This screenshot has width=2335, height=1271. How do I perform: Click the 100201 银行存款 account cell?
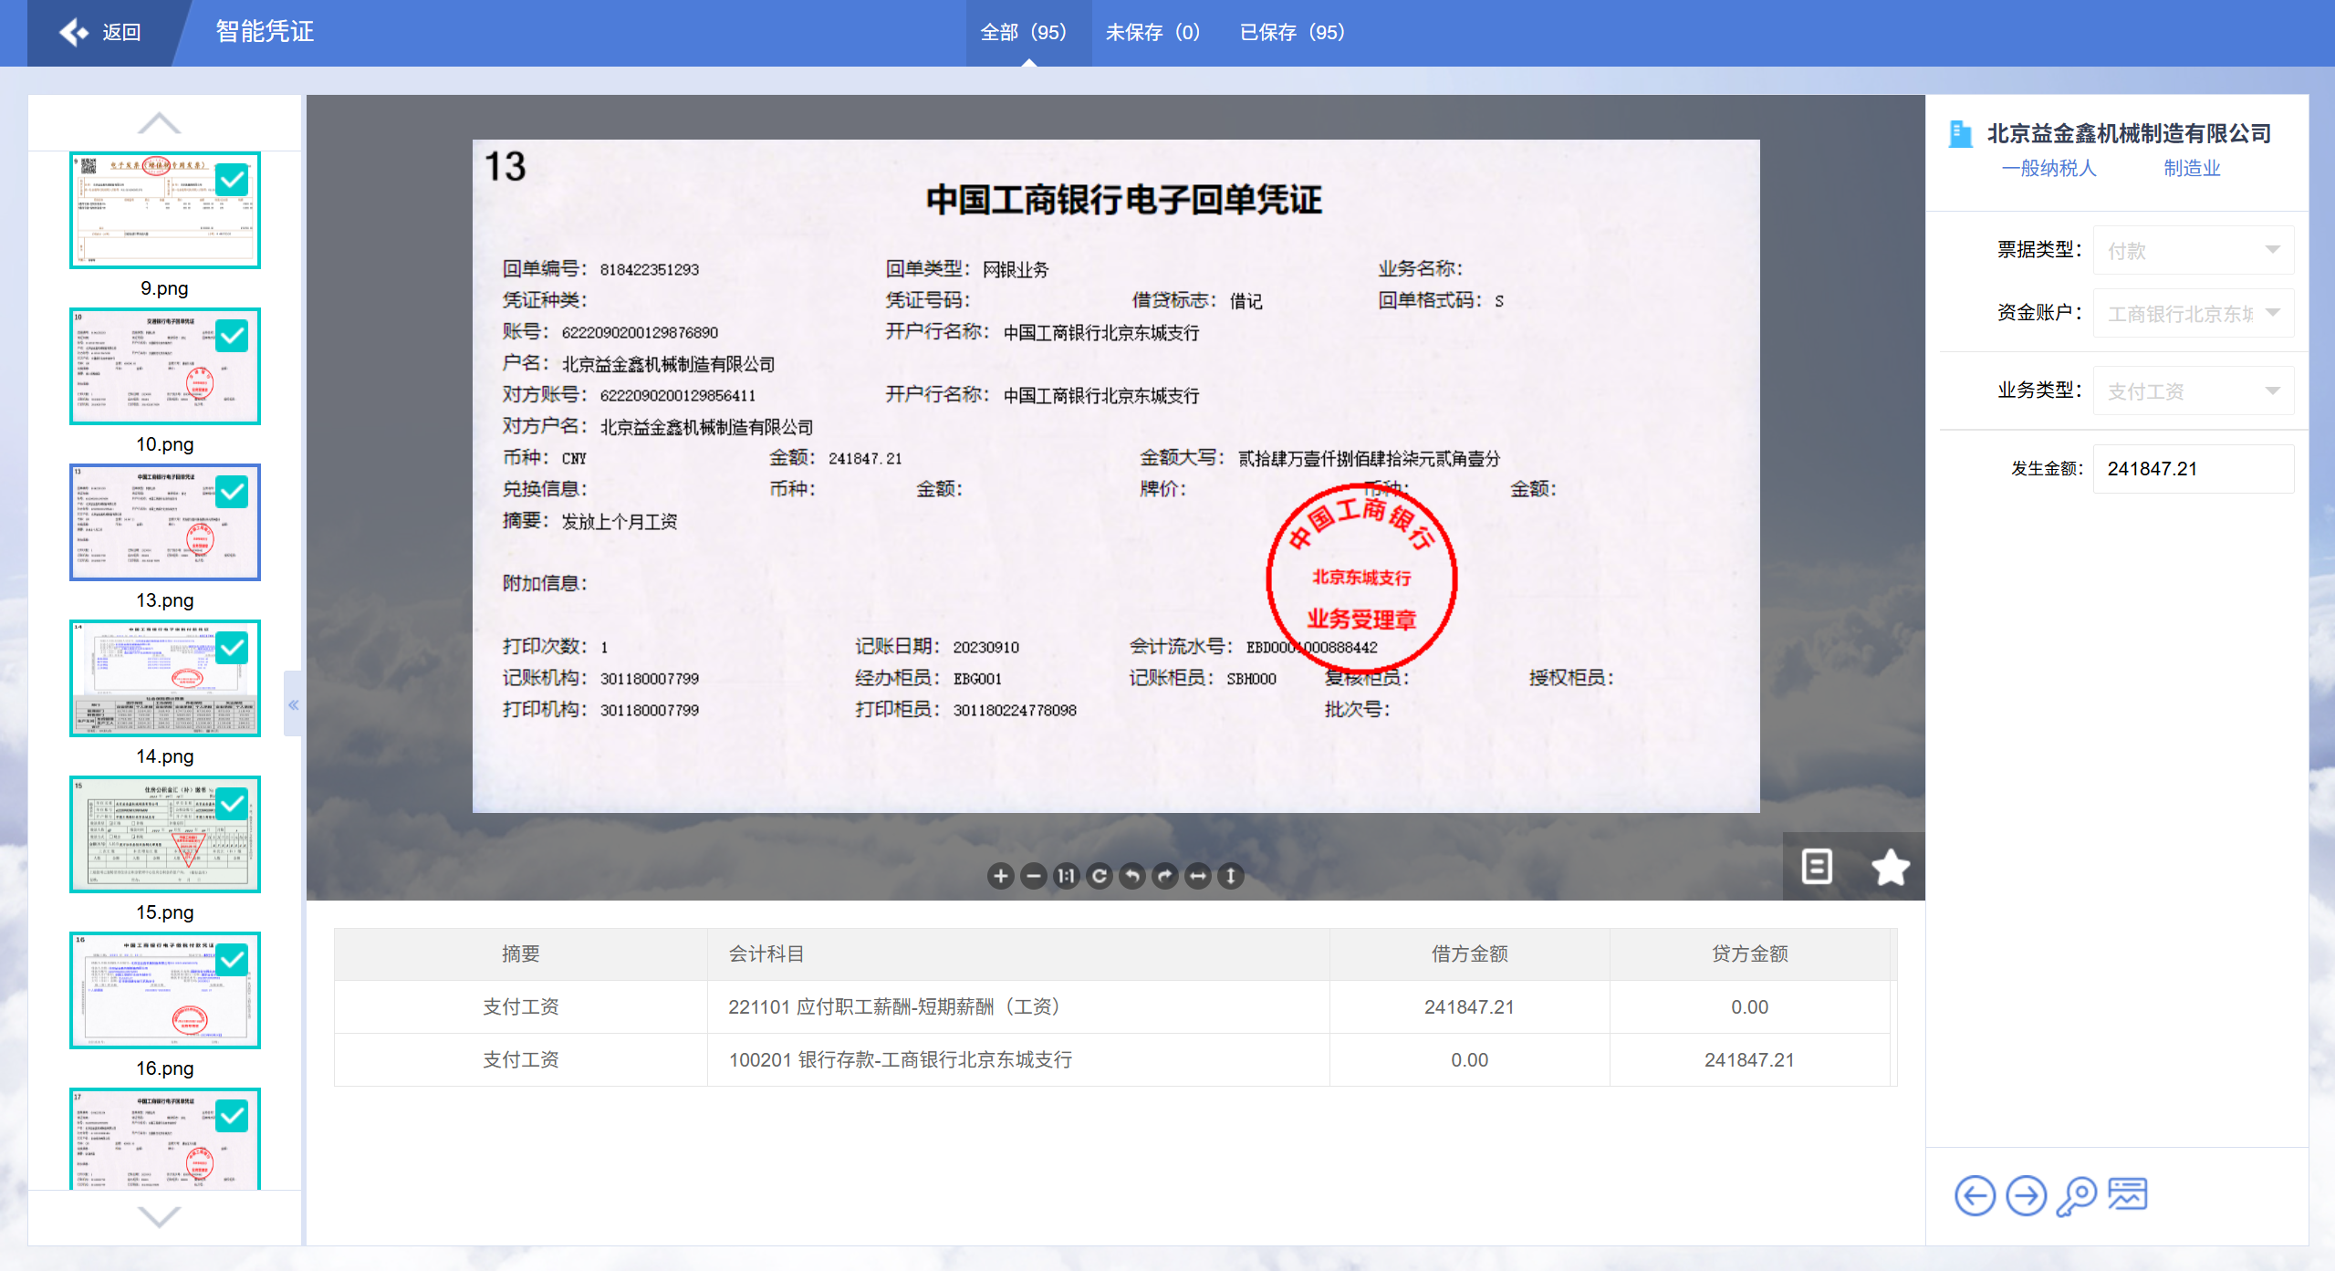pos(1018,1059)
